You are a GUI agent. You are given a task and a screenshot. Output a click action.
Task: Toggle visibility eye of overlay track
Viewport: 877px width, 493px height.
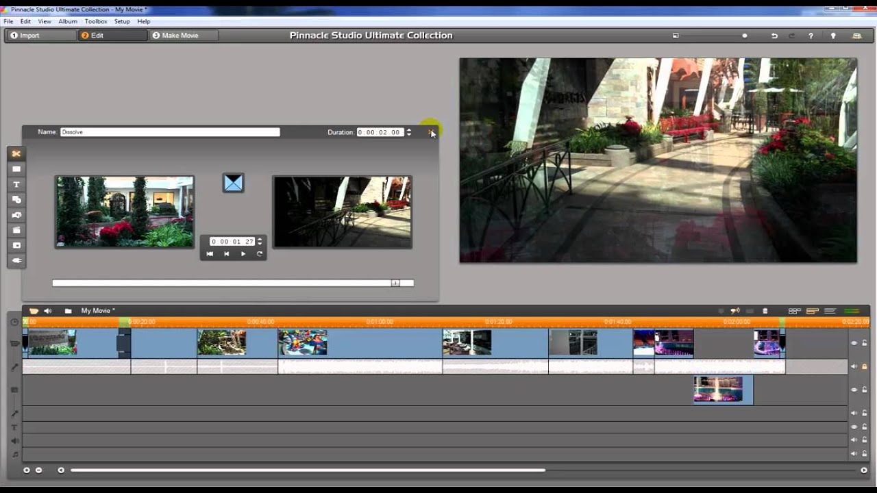(x=854, y=390)
